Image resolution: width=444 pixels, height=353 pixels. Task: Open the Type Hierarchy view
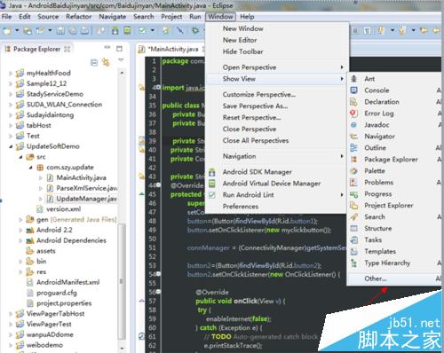[x=387, y=263]
